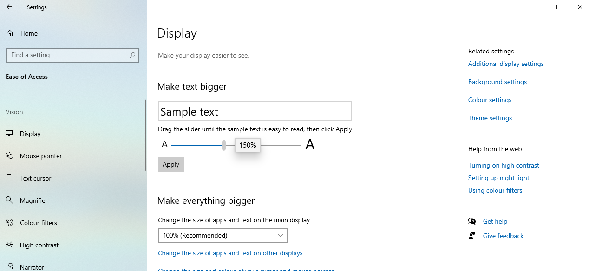The height and width of the screenshot is (271, 589).
Task: Maximize the Settings window
Action: click(x=559, y=7)
